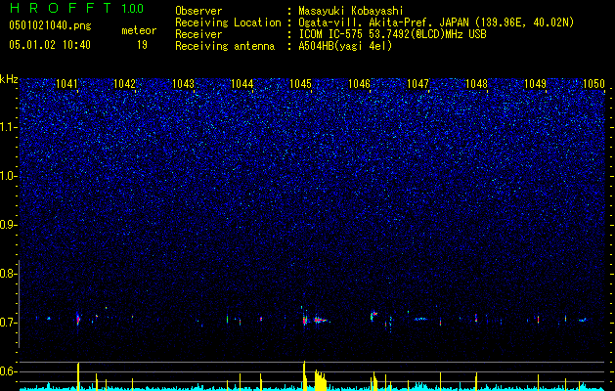Click the 1.1 kHz frequency label

click(x=8, y=127)
